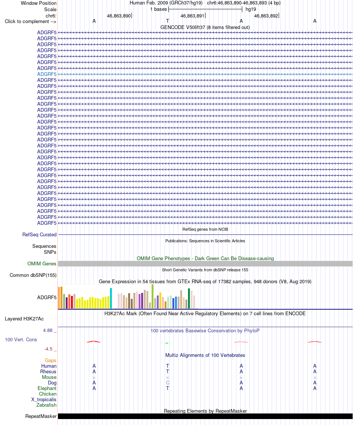Click the Human species label in Multiz alignment
The height and width of the screenshot is (425, 353).
click(x=49, y=366)
